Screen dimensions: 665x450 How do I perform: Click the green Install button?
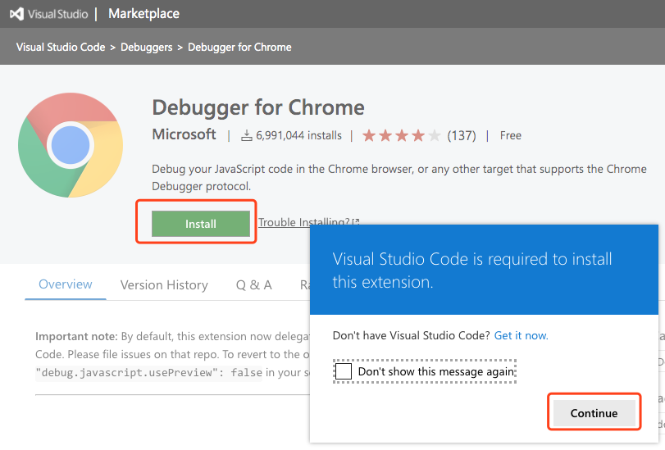point(201,224)
